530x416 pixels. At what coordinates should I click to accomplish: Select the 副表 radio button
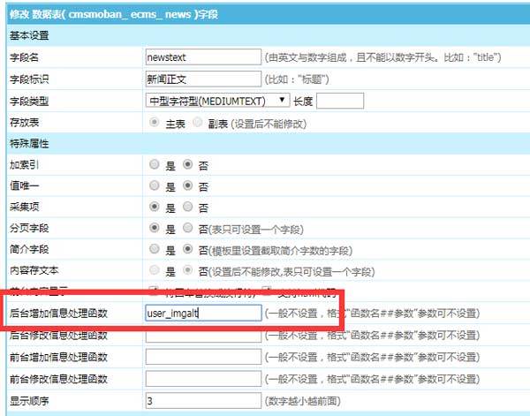coord(197,123)
